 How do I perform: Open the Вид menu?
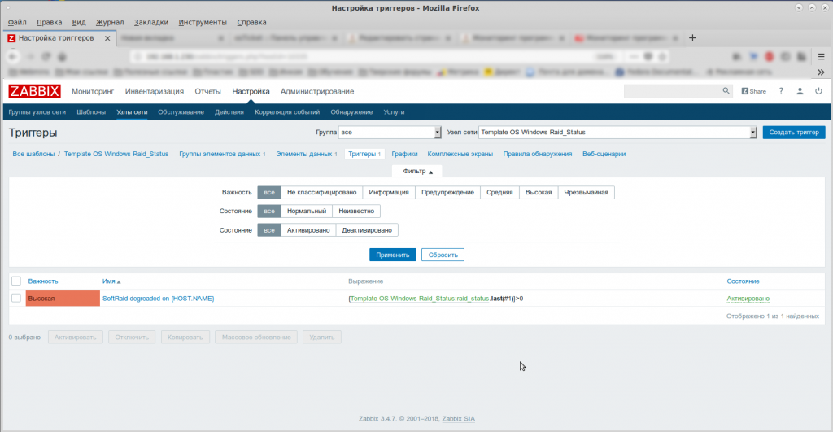79,22
